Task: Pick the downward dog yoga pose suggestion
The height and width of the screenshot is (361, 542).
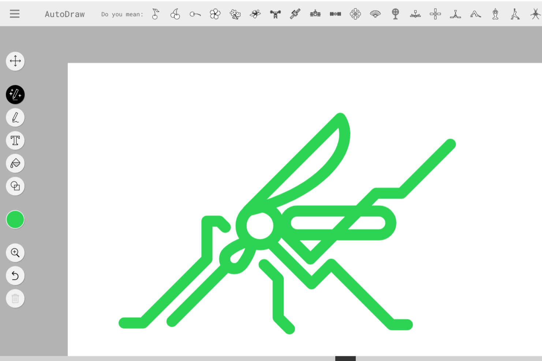Action: click(x=475, y=14)
